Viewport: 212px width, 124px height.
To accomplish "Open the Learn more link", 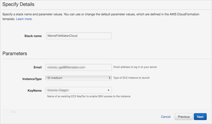I will (24, 19).
